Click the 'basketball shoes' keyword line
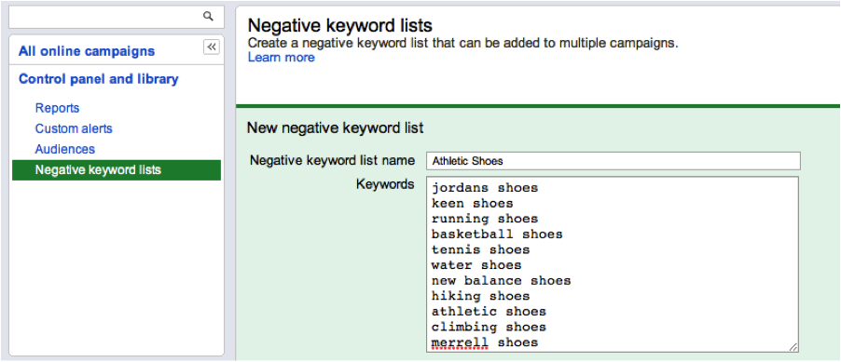The width and height of the screenshot is (841, 362). click(497, 235)
